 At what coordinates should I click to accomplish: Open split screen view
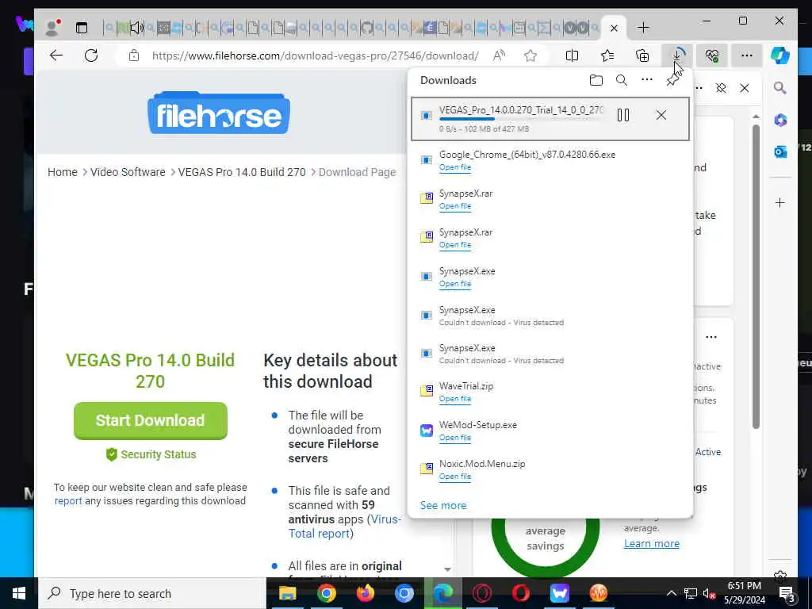click(573, 56)
